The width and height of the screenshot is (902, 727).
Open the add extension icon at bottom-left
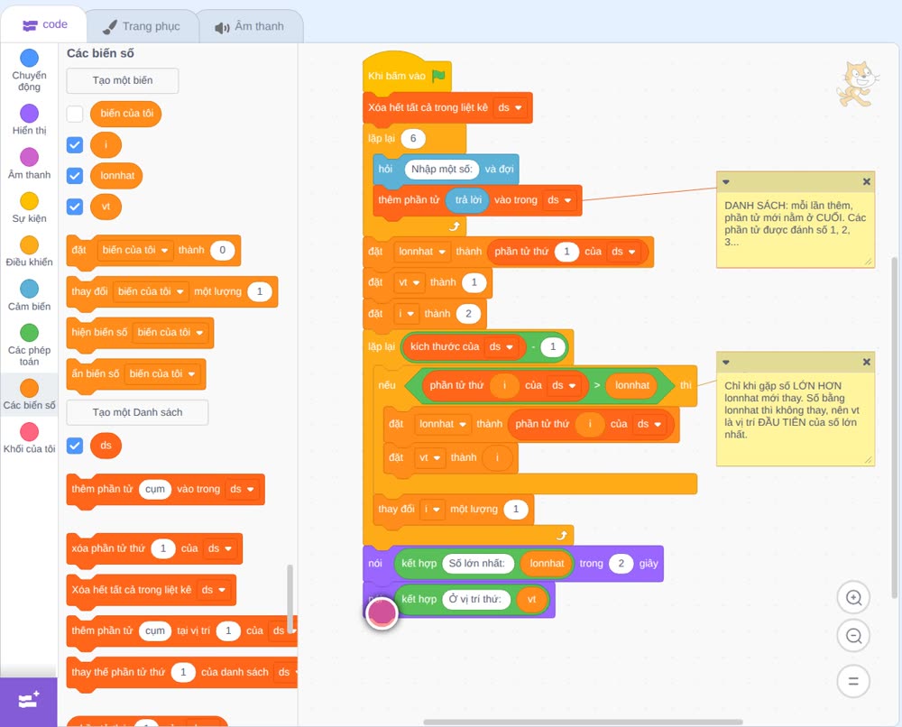pyautogui.click(x=29, y=701)
